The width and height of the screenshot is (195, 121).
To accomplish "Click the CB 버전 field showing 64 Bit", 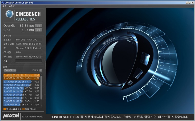I will pyautogui.click(x=28, y=52).
